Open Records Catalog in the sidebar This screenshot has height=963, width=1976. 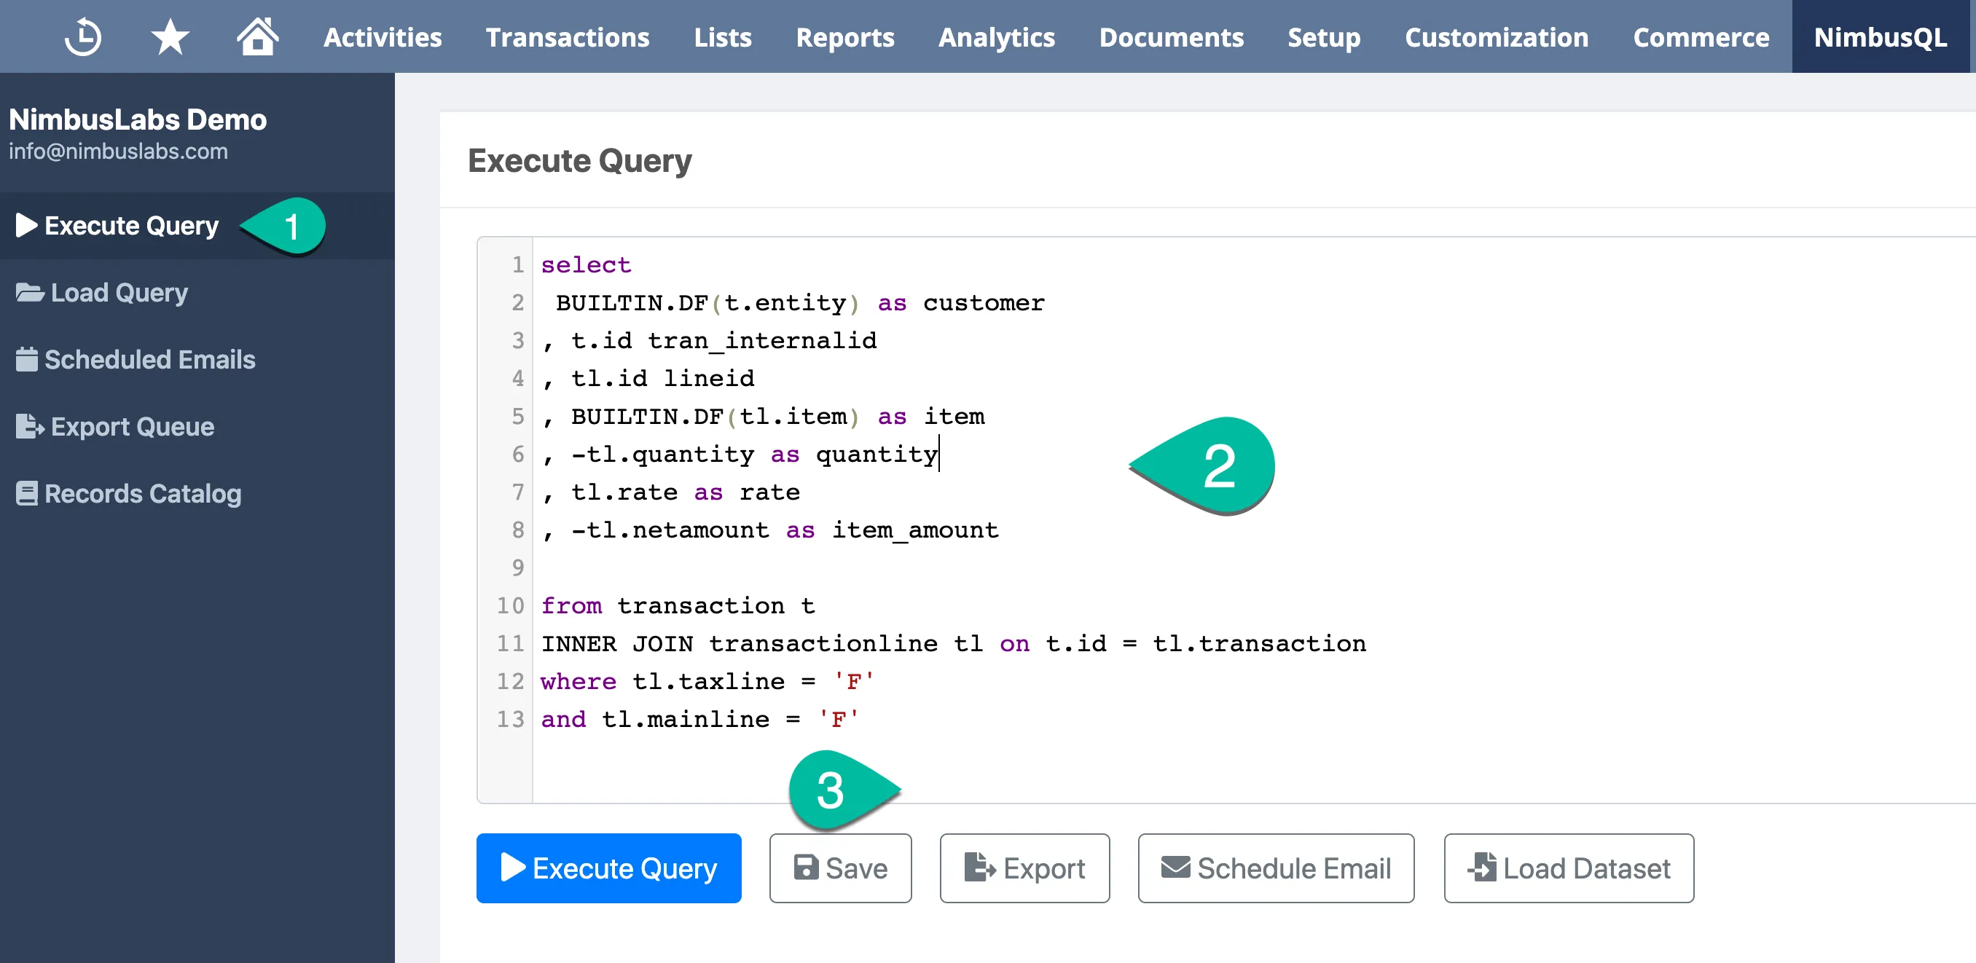(197, 493)
